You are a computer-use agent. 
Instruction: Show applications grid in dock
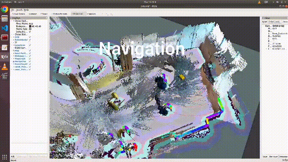click(5, 157)
